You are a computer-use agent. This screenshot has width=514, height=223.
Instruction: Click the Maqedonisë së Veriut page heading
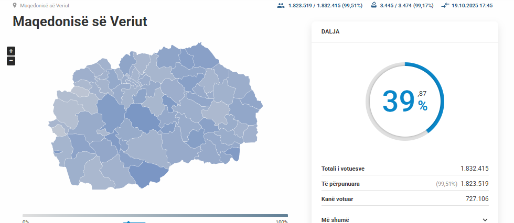80,22
